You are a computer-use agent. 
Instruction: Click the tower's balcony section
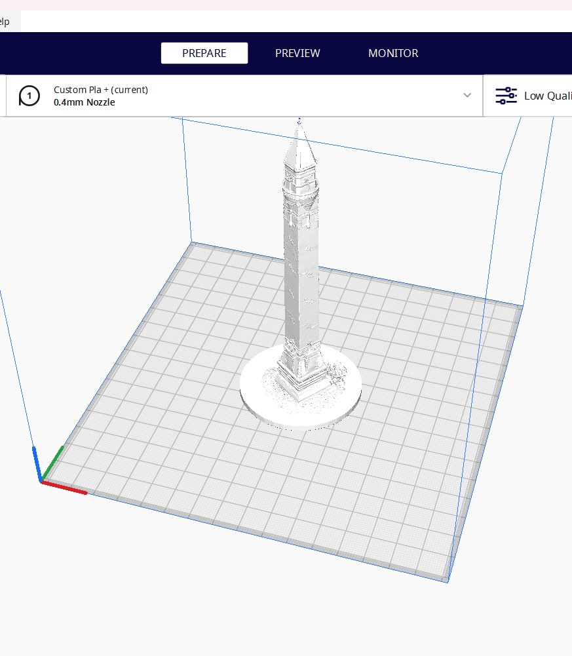pos(301,190)
